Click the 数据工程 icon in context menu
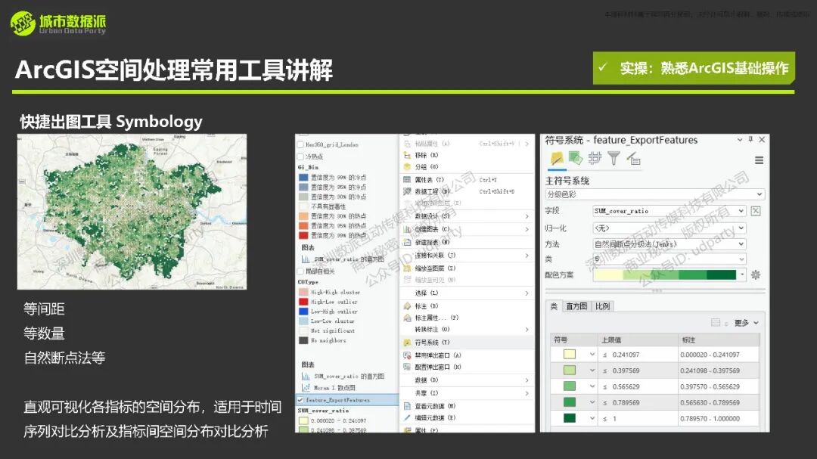The width and height of the screenshot is (817, 459). 408,192
